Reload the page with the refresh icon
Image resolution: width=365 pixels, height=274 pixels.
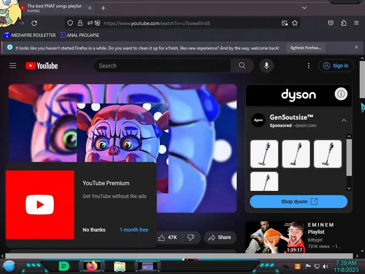pos(34,23)
